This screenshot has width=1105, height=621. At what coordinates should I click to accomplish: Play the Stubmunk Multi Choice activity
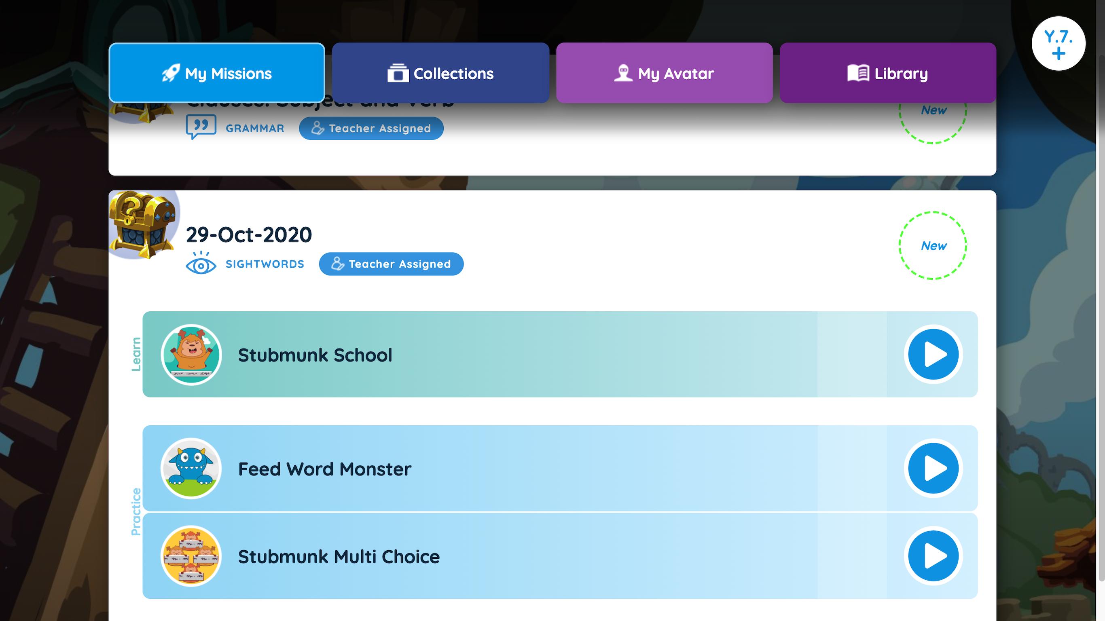click(932, 556)
